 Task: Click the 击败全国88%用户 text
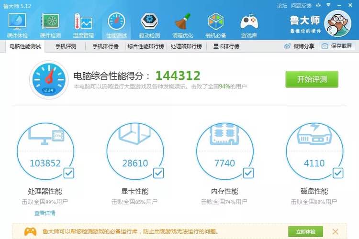coord(314,202)
